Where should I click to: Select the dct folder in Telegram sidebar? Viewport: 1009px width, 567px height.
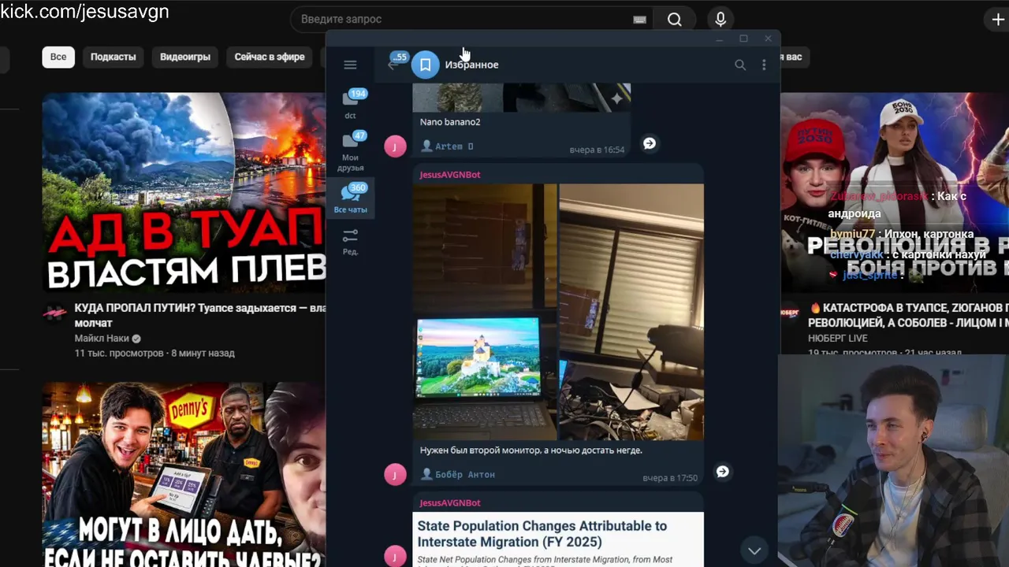coord(350,104)
